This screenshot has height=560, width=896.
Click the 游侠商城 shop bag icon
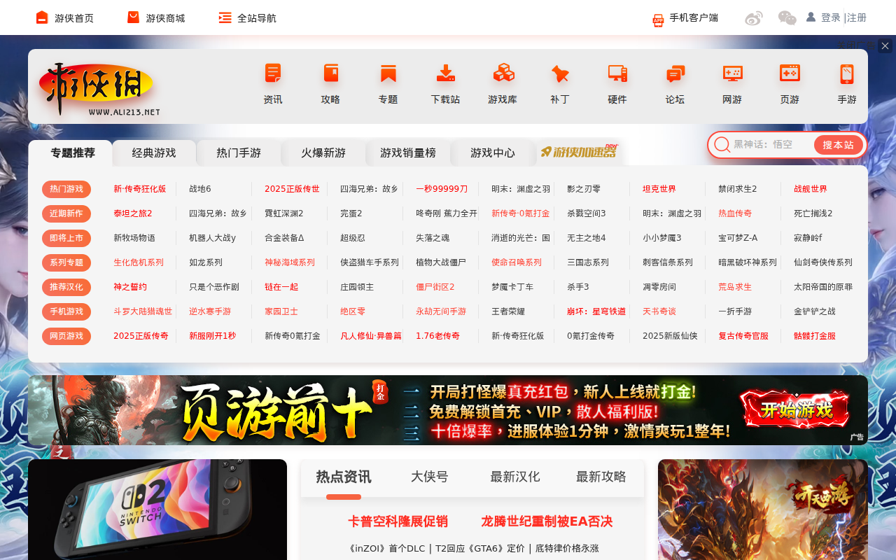[133, 17]
